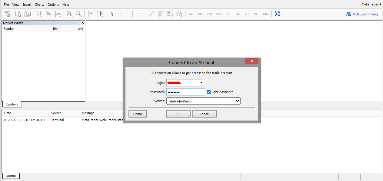Click the OK button in dialog
The image size is (383, 181).
tap(178, 114)
